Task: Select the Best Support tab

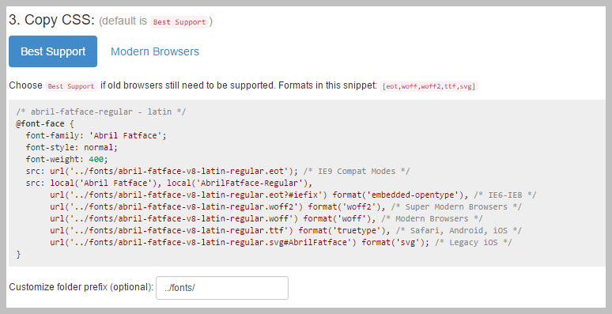Action: (x=53, y=51)
